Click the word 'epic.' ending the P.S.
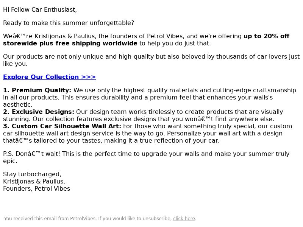This screenshot has width=303, height=227. pyautogui.click(x=10, y=161)
